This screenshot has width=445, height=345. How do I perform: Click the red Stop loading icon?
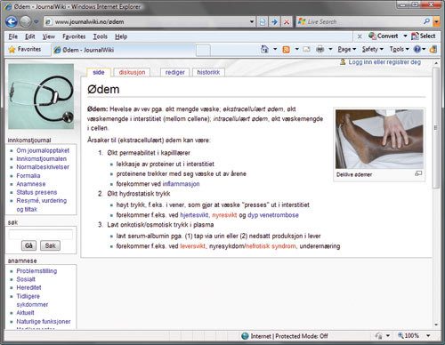click(287, 21)
